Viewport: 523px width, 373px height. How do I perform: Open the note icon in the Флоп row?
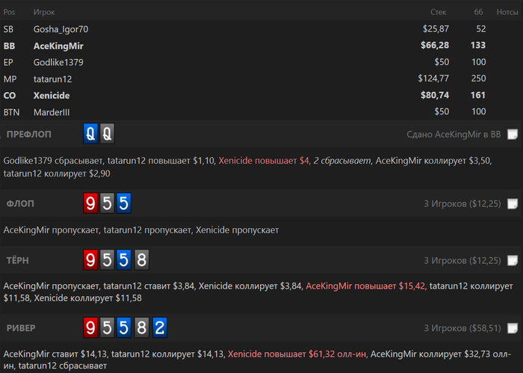512,203
